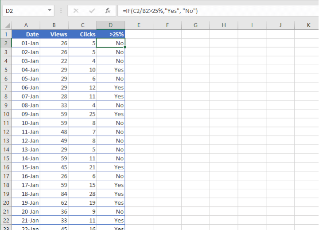The image size is (319, 230).
Task: Click the Cancel X icon in formula bar
Action: pos(76,11)
